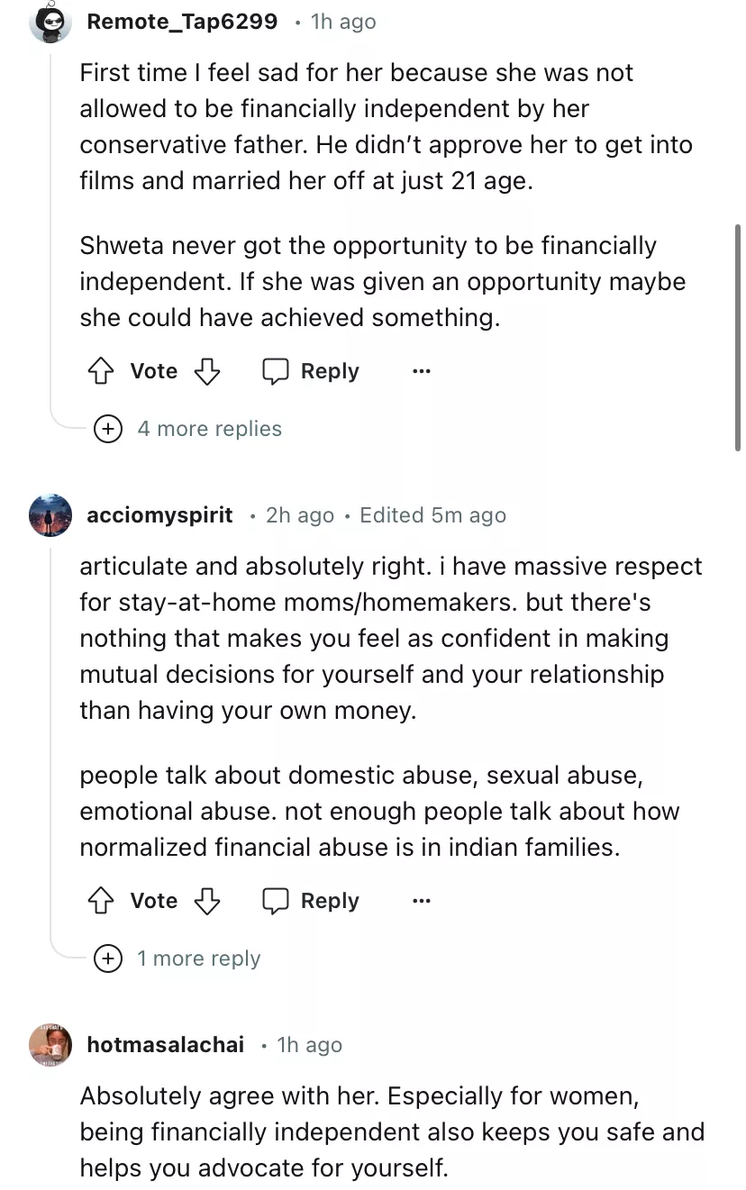Open more options on acciomyspirit's comment
This screenshot has width=746, height=1190.
(421, 901)
